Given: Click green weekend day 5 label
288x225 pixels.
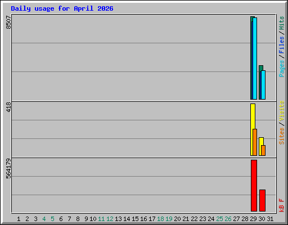Looking at the screenshot, I should coord(52,219).
